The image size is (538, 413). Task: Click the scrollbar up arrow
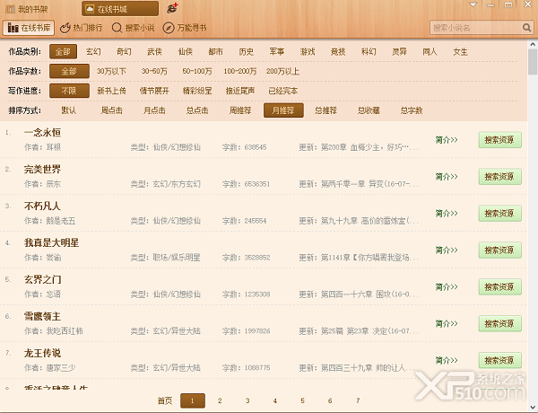(533, 44)
